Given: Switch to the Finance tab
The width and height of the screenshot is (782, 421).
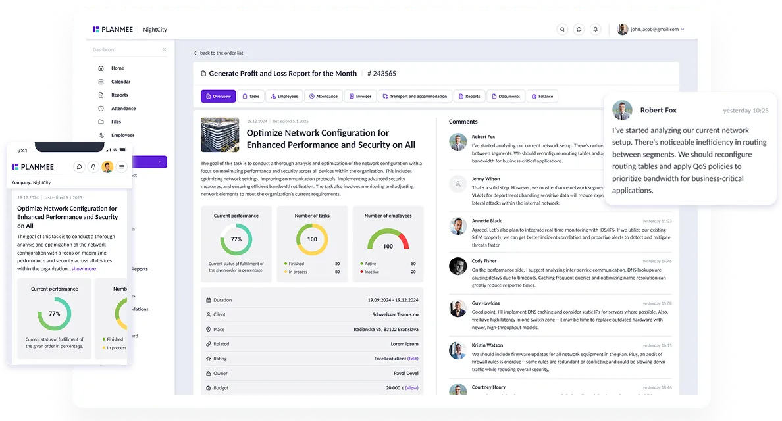Looking at the screenshot, I should click(542, 97).
